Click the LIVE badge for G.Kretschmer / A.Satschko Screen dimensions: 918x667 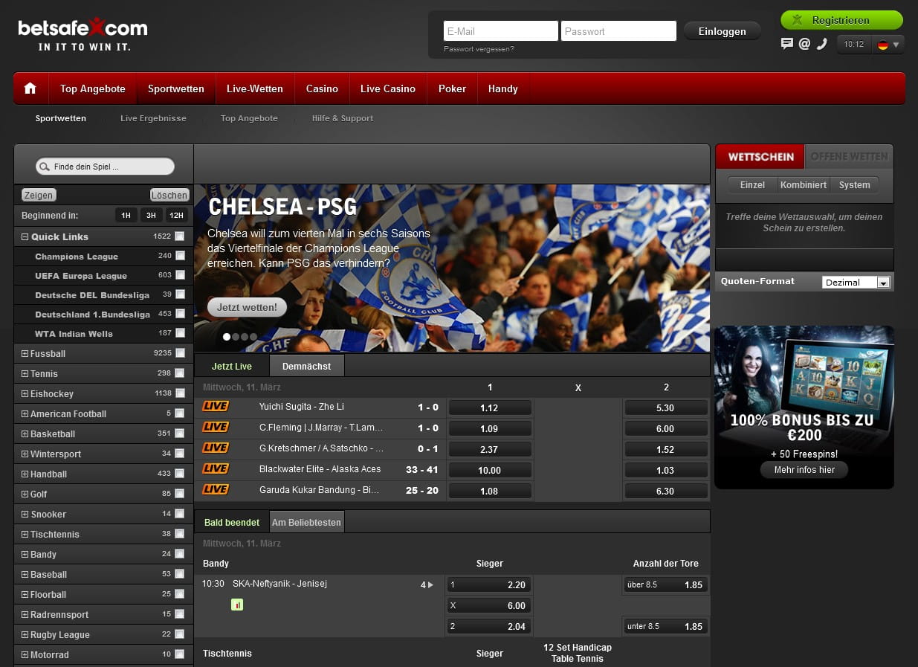216,448
